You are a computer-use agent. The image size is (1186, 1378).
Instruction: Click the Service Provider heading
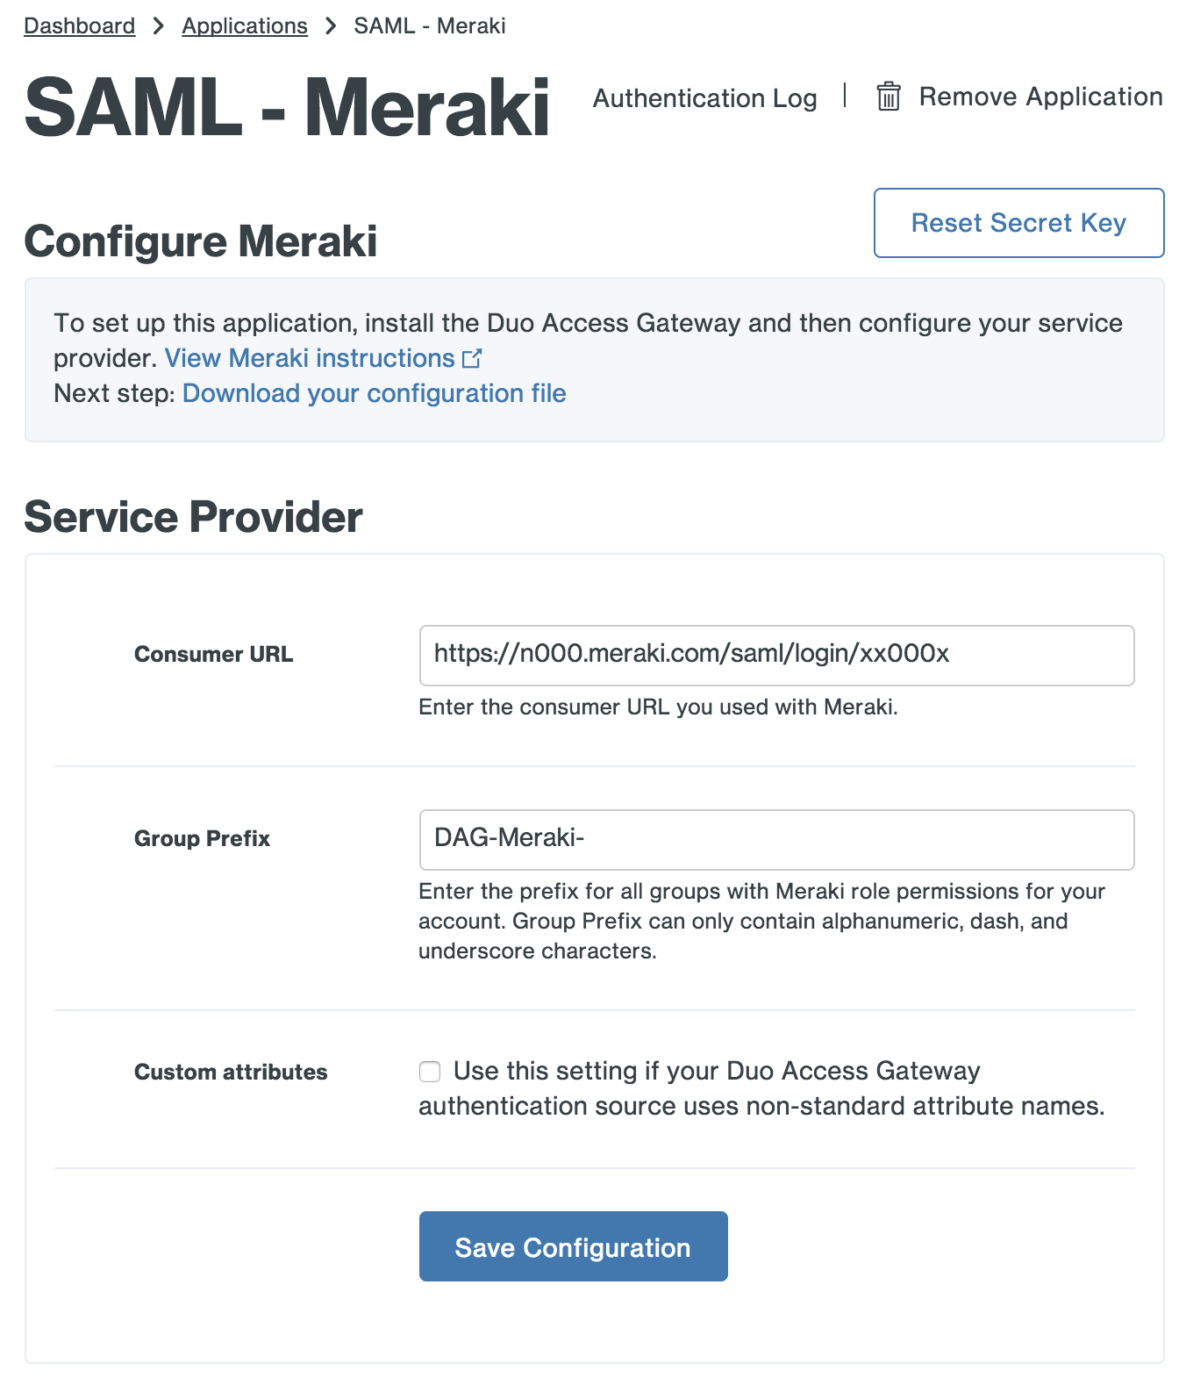click(x=193, y=517)
